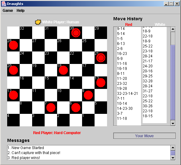
Task: Click red move 11-18 in history
Action: point(122,119)
